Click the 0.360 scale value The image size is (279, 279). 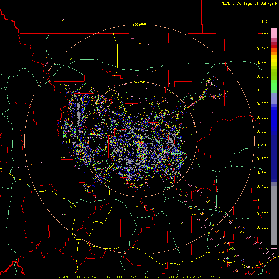263,200
